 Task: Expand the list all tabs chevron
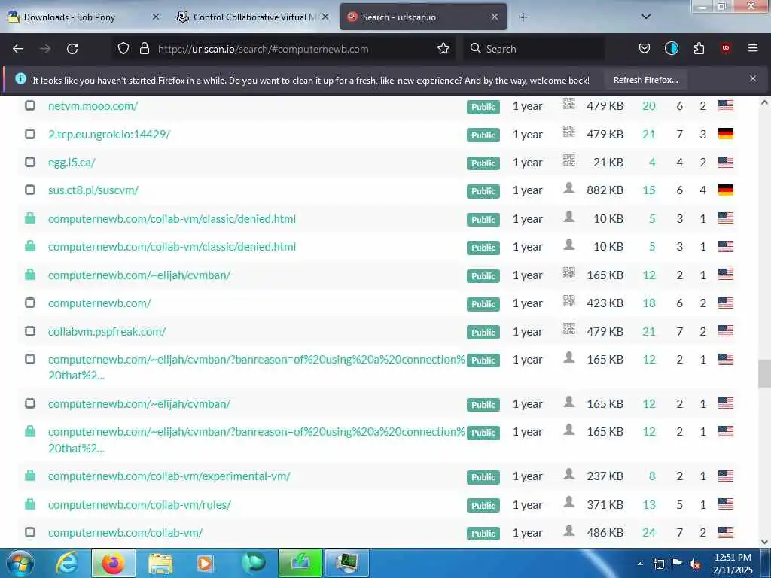(646, 17)
